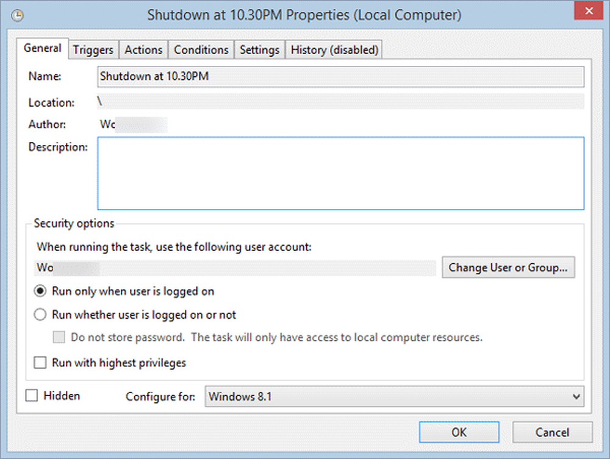Open the Configure for dropdown
Screen dimensions: 610x459
pyautogui.click(x=393, y=397)
